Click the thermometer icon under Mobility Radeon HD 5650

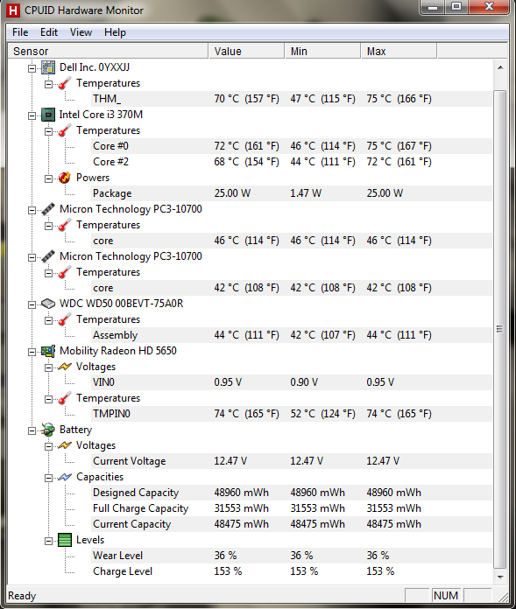point(65,398)
